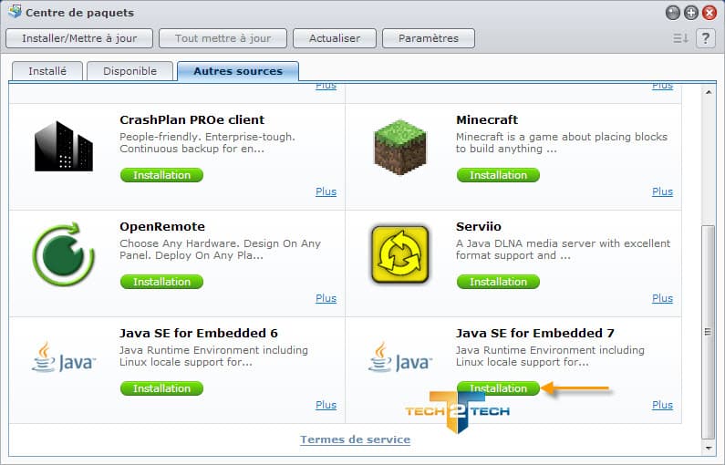The height and width of the screenshot is (465, 725).
Task: Click the Minecraft grass block icon
Action: point(400,147)
